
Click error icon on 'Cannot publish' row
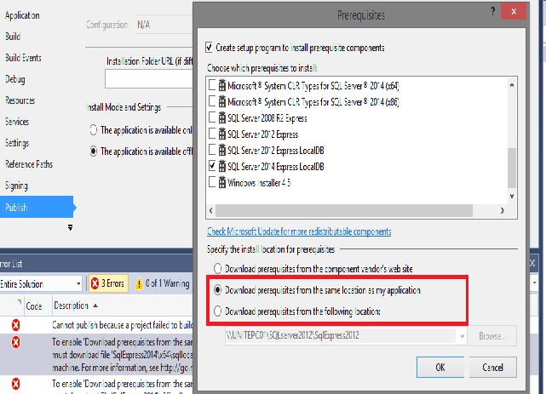click(15, 325)
